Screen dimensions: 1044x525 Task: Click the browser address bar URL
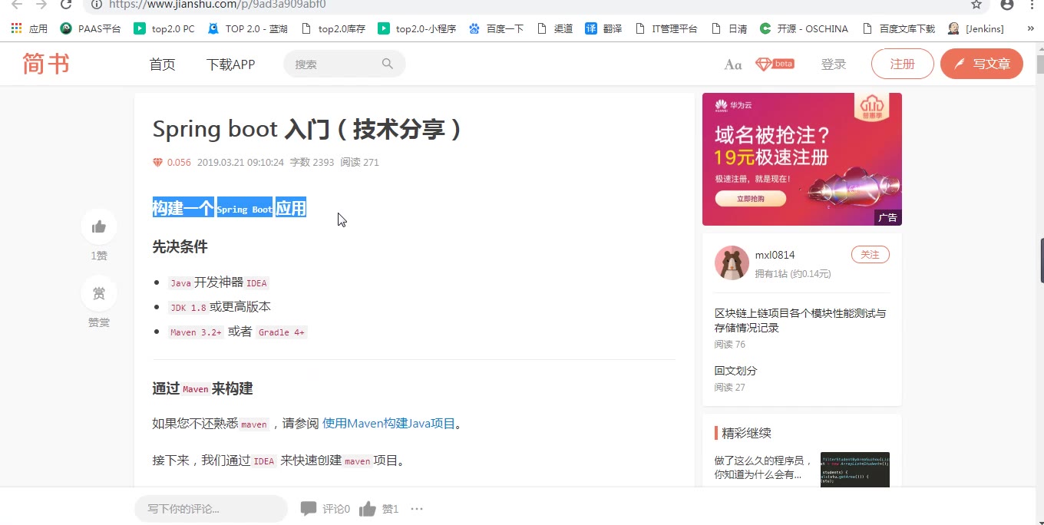coord(217,5)
